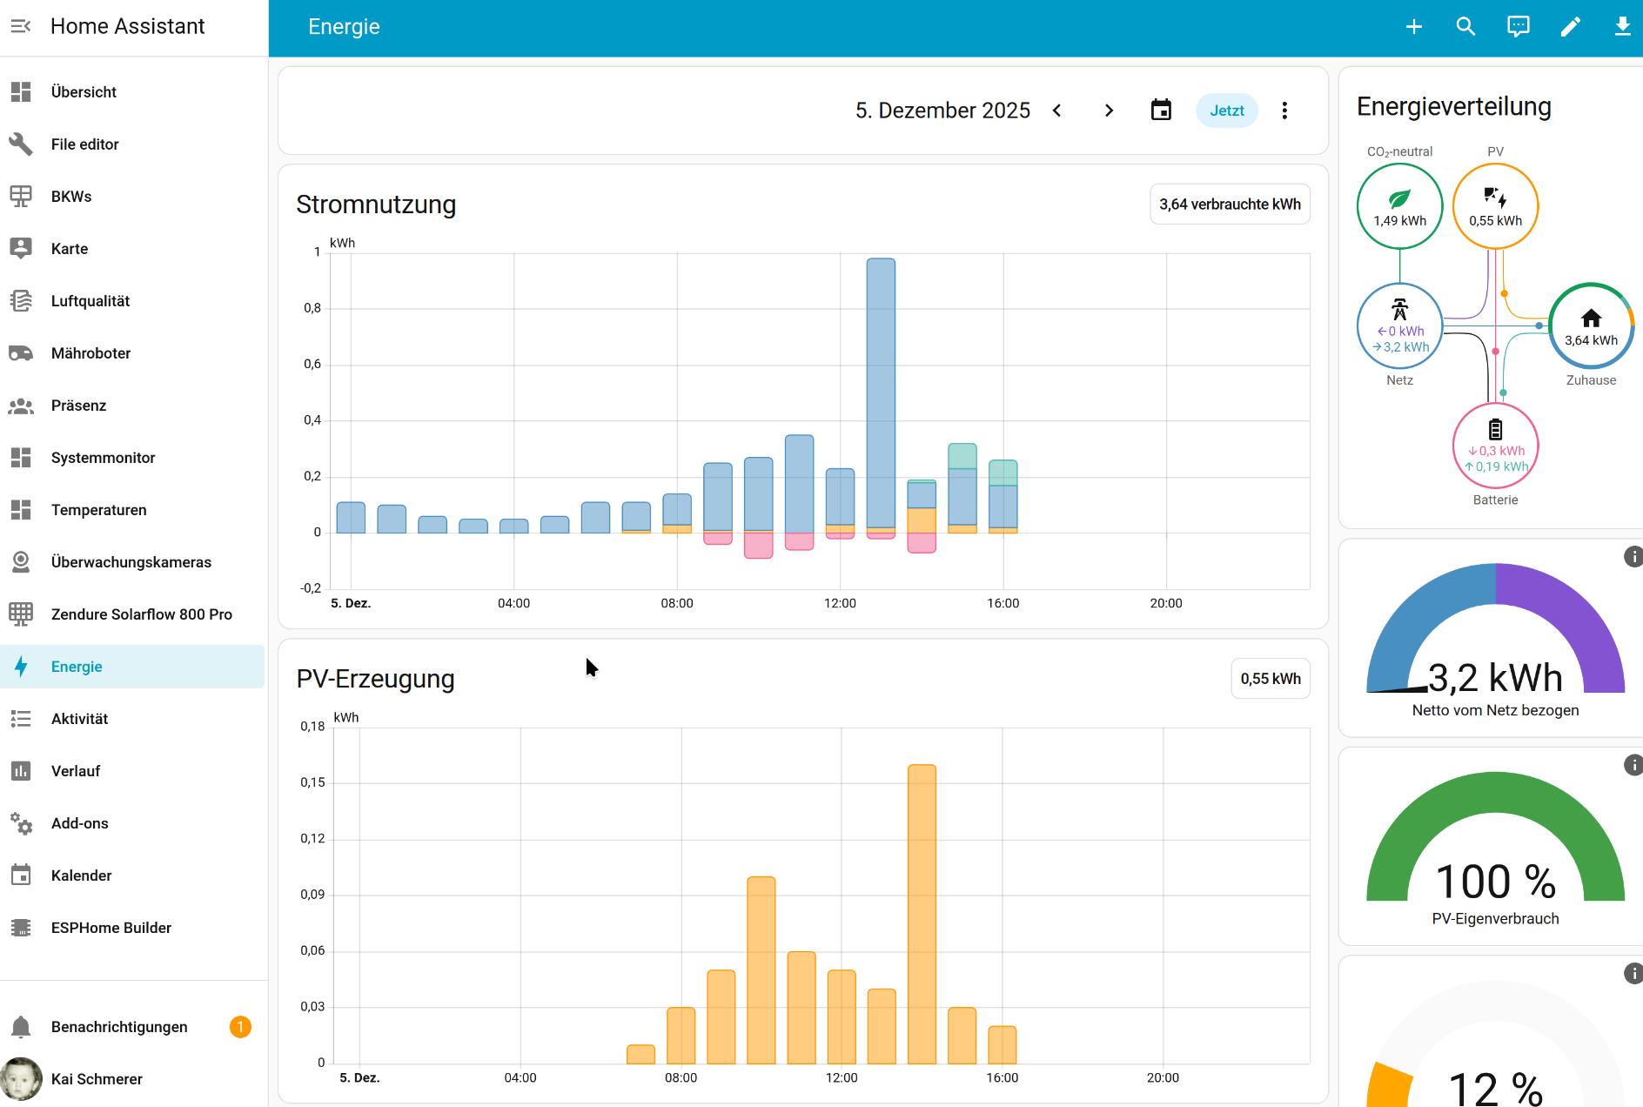
Task: Click the download icon in header
Action: coord(1623,27)
